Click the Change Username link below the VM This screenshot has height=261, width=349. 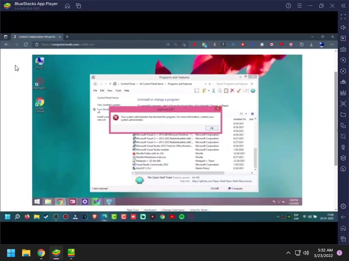(173, 210)
